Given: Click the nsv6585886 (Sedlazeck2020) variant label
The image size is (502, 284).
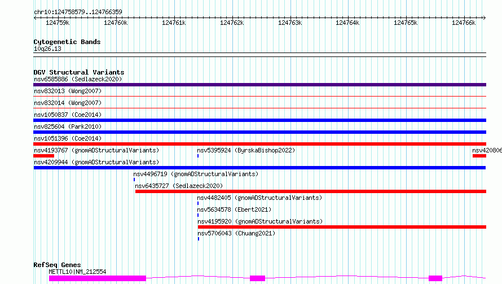Looking at the screenshot, I should coord(78,79).
